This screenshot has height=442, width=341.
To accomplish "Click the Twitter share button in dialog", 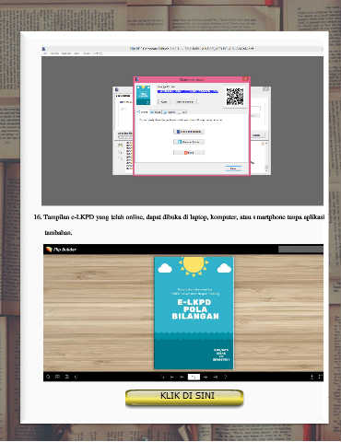I will coord(189,142).
